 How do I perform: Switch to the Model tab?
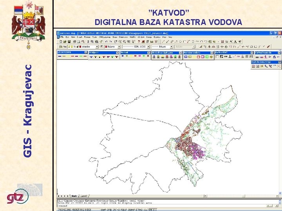pyautogui.click(x=74, y=196)
